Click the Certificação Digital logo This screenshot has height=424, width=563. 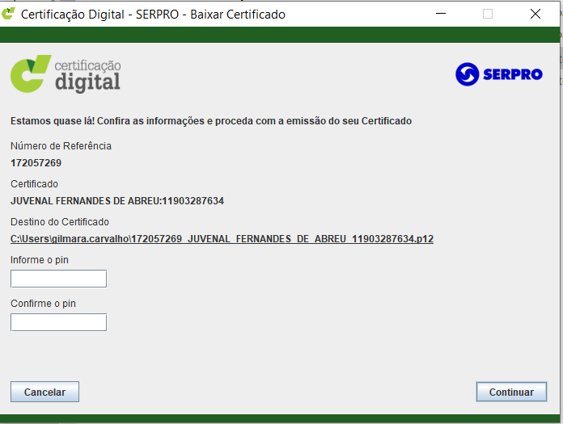point(66,73)
